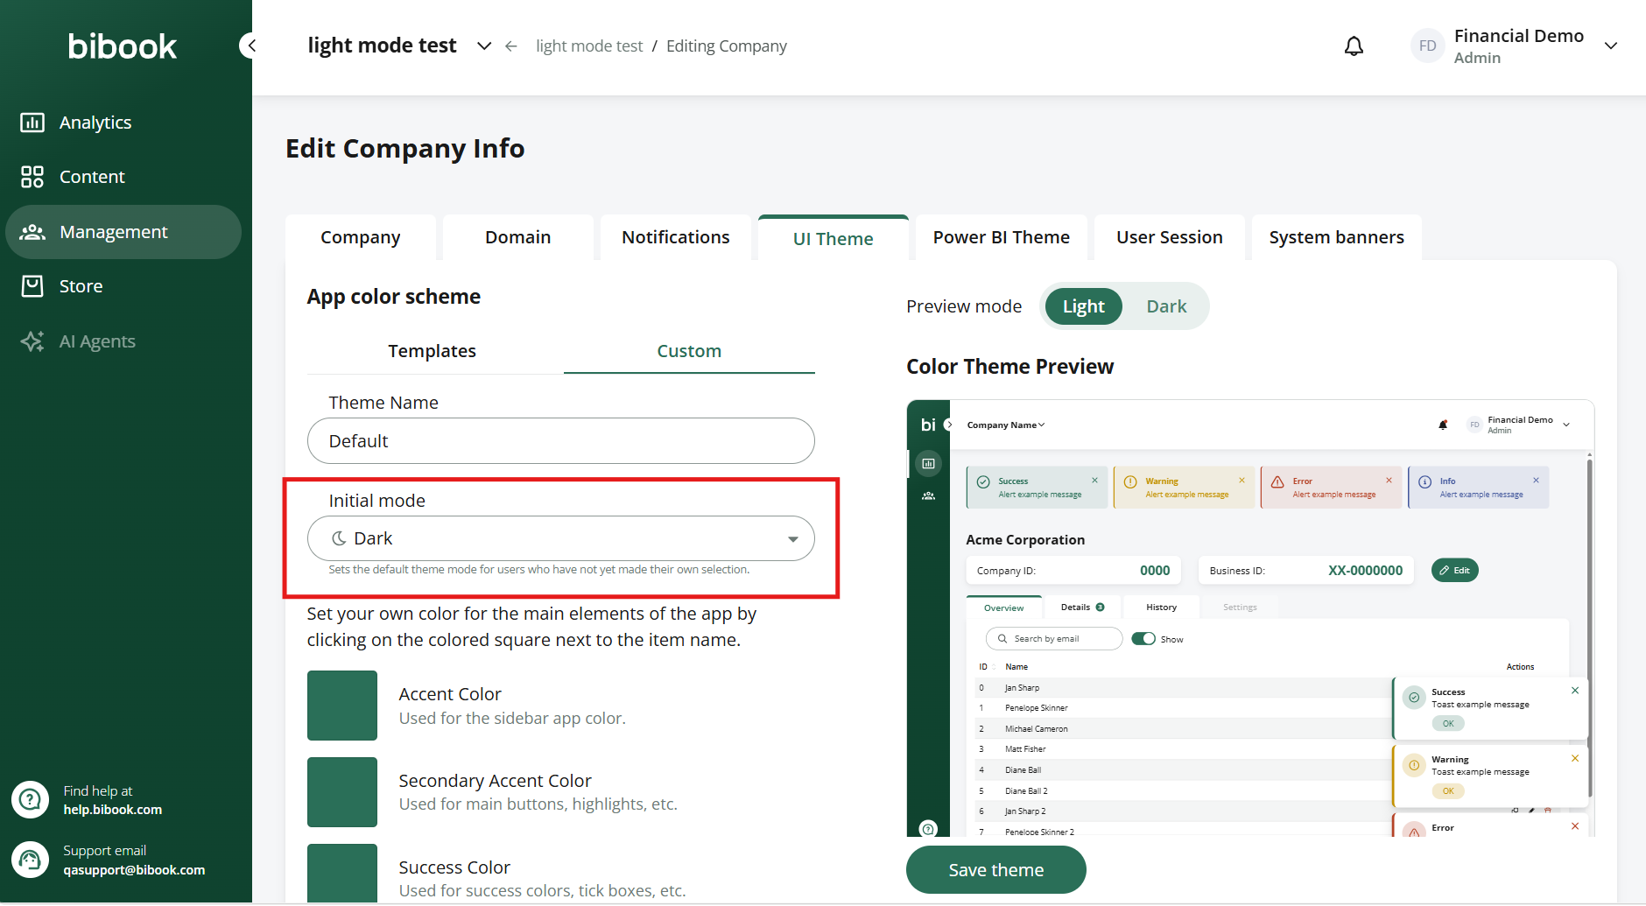Toggle the Show switch in the preview
Screen dimensions: 1646x906
click(1143, 639)
